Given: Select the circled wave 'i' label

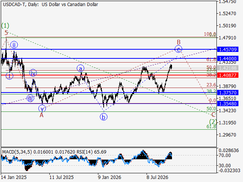Looking at the screenshot, I should click(x=9, y=76).
